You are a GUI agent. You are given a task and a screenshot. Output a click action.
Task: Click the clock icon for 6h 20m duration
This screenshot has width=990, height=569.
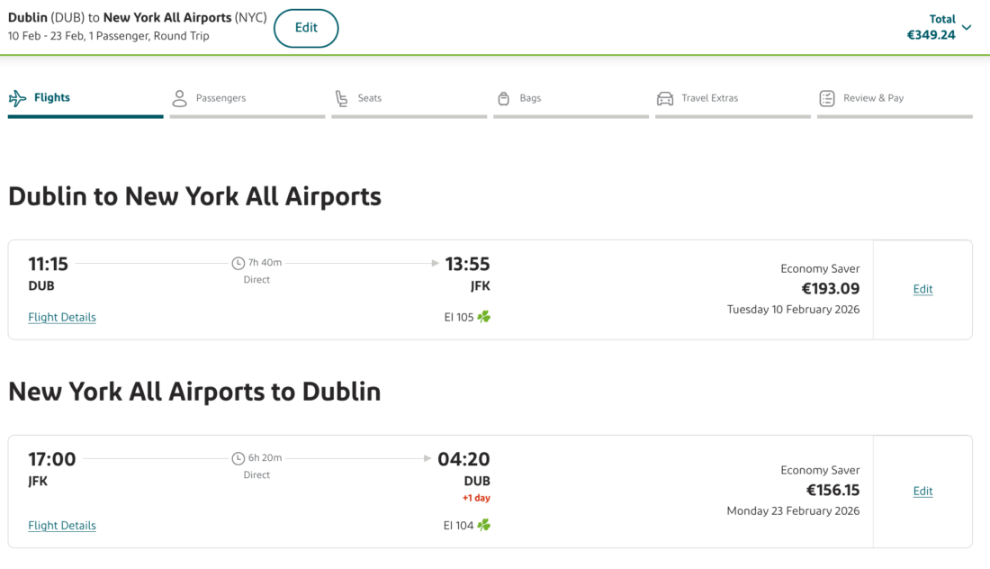(x=238, y=458)
